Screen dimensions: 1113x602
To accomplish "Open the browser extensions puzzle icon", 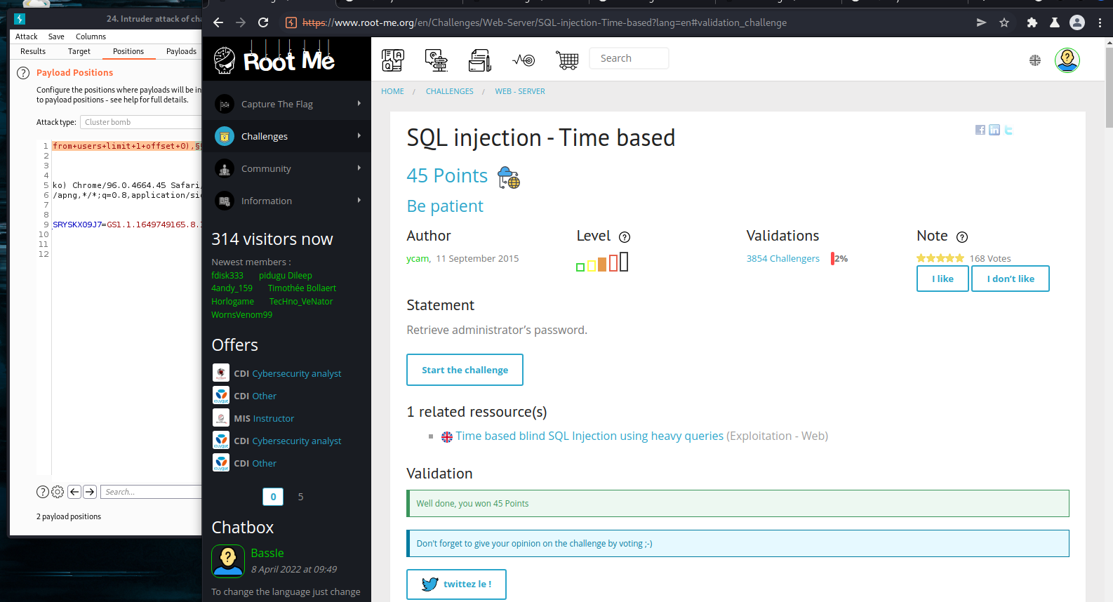I will click(1032, 22).
